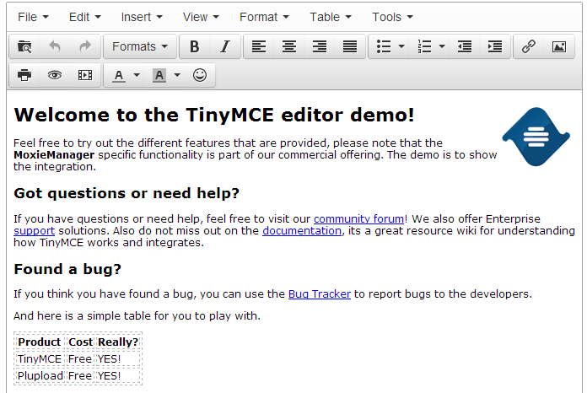This screenshot has height=393, width=587.
Task: Click the Plupload table cell
Action: click(x=40, y=375)
